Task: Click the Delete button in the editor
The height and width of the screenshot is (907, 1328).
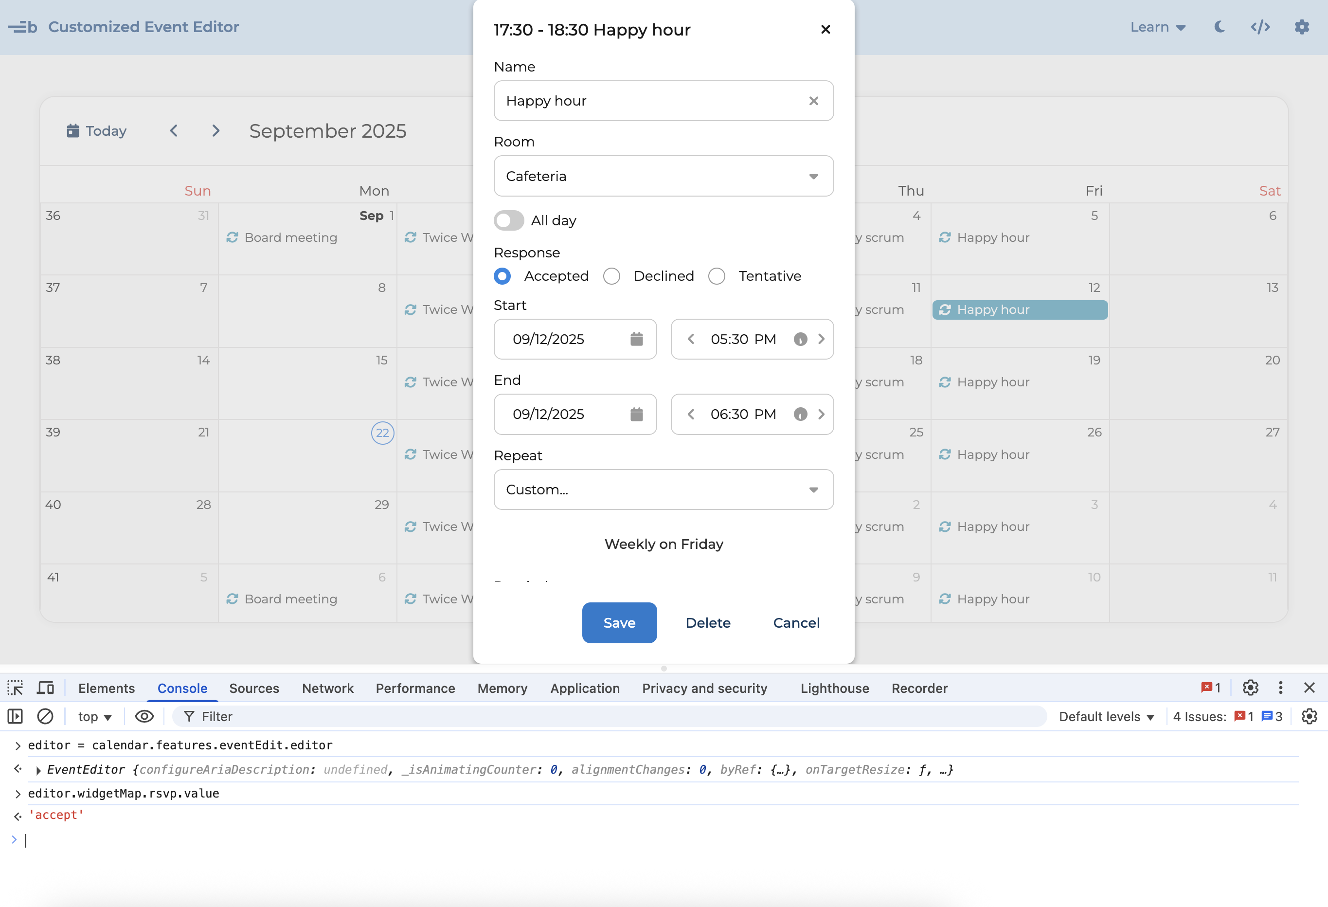Action: pos(707,622)
